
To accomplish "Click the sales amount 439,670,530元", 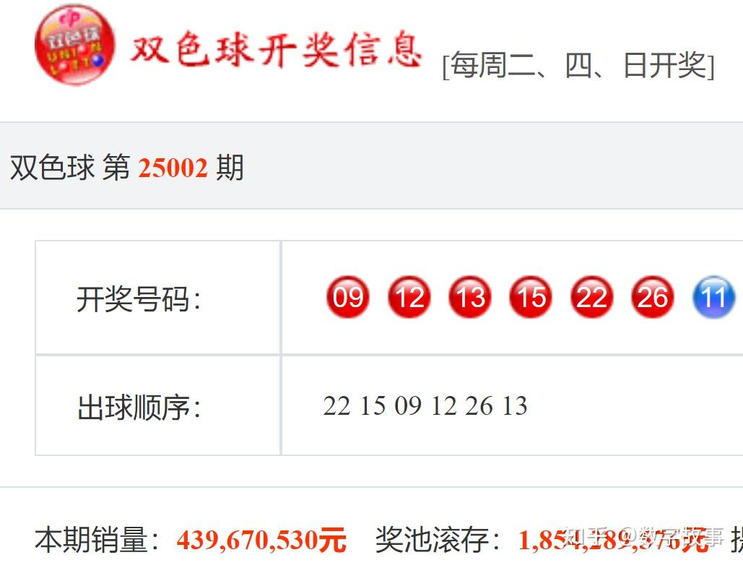I will pos(261,540).
